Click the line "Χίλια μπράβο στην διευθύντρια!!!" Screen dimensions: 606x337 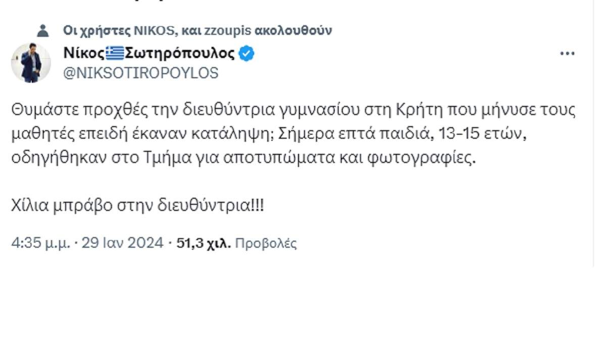[137, 205]
